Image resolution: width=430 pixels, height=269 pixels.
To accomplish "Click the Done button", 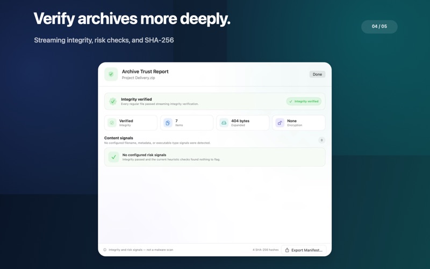I will (x=317, y=74).
